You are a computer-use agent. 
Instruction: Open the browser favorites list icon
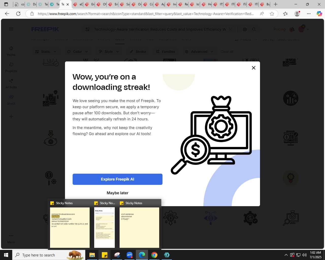tap(285, 14)
